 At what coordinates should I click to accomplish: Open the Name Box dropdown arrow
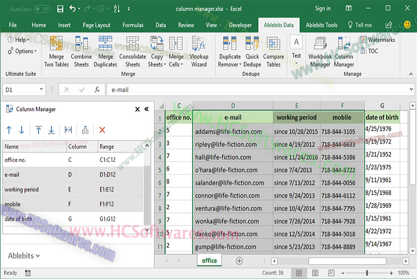pyautogui.click(x=42, y=89)
